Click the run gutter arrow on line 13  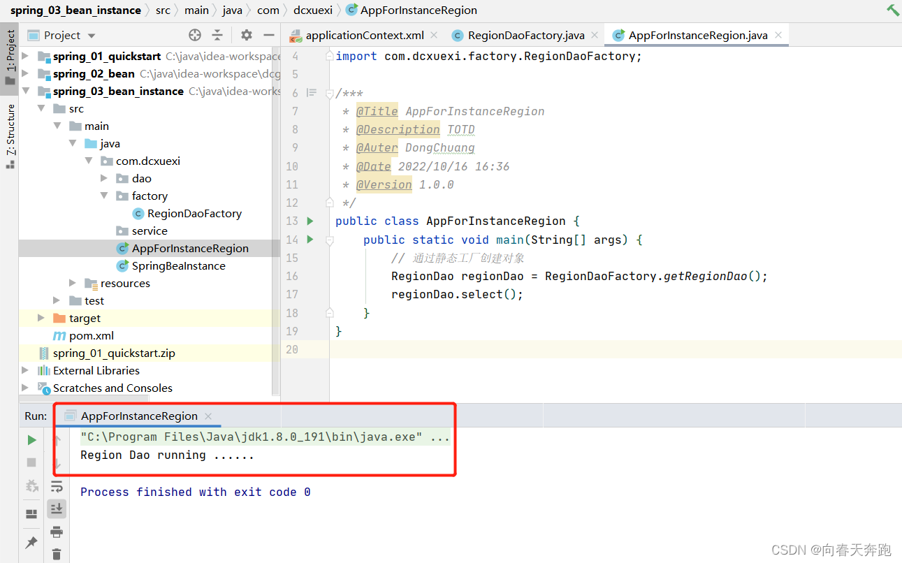tap(310, 221)
